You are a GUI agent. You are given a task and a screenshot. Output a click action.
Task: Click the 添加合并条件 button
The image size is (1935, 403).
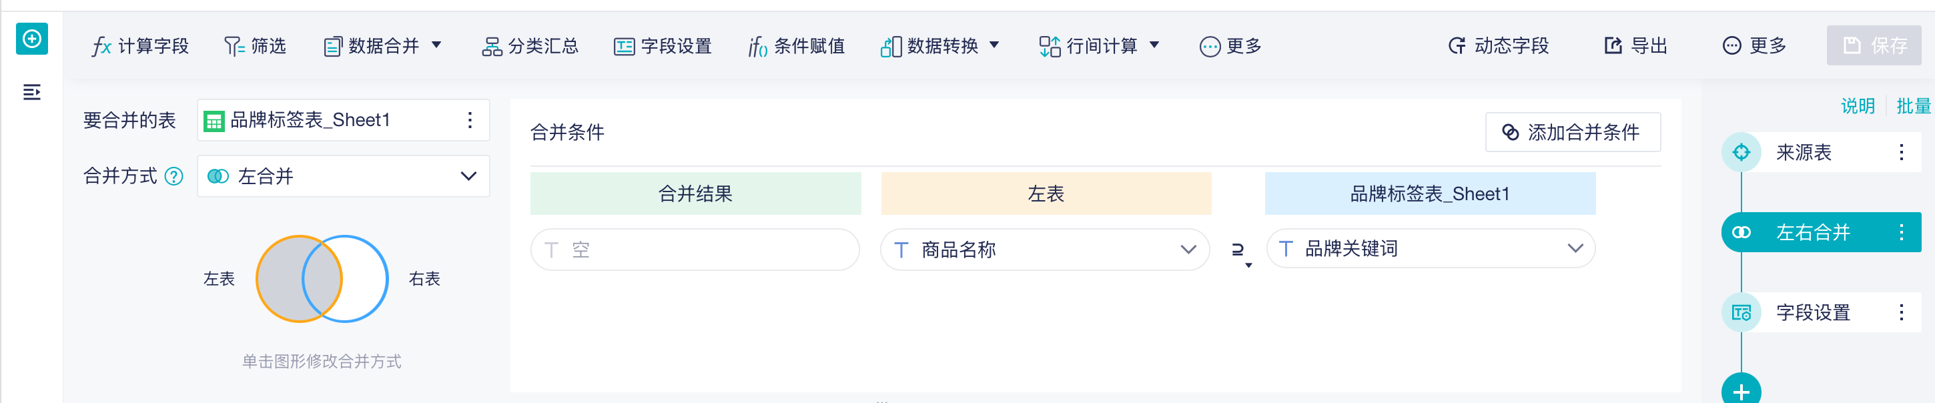coord(1573,131)
